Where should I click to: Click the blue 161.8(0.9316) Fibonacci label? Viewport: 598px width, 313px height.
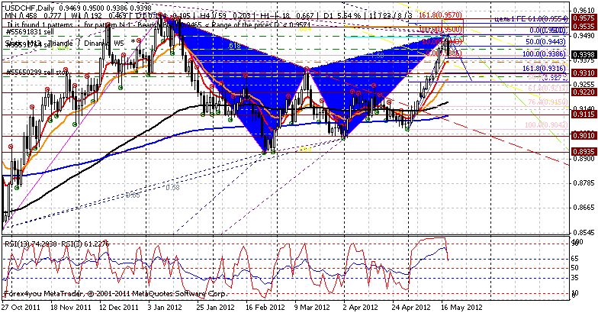(544, 68)
